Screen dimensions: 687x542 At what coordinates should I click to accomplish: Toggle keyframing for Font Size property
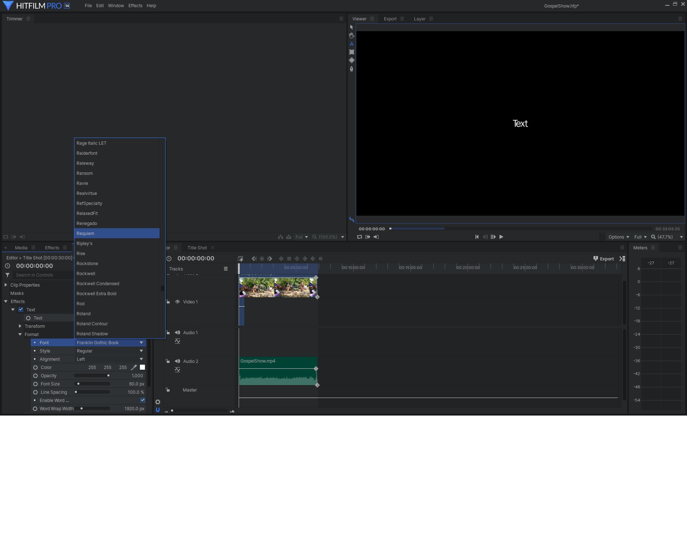(35, 384)
